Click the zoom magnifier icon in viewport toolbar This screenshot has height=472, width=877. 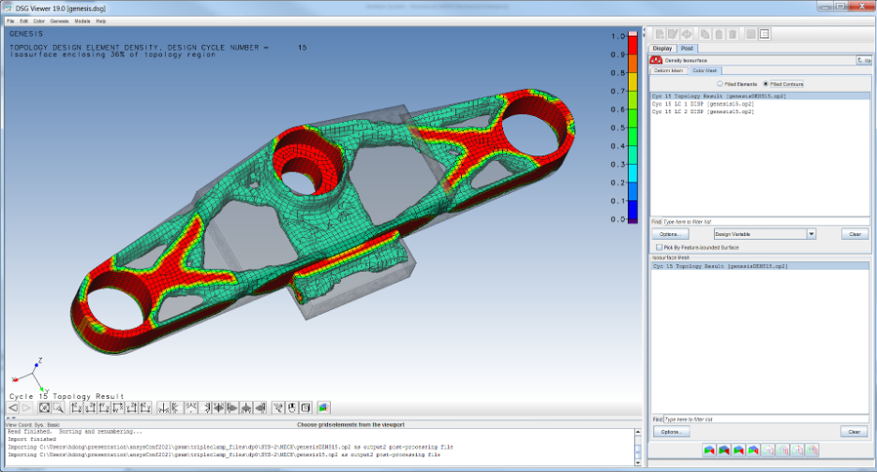[58, 407]
